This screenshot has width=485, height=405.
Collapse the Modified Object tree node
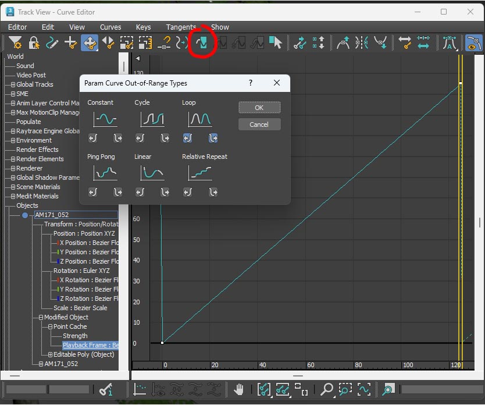41,317
